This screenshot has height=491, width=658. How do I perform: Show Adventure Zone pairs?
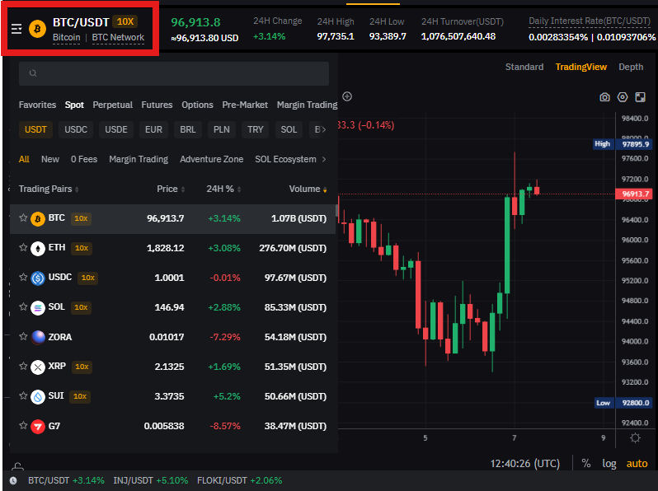tap(211, 159)
